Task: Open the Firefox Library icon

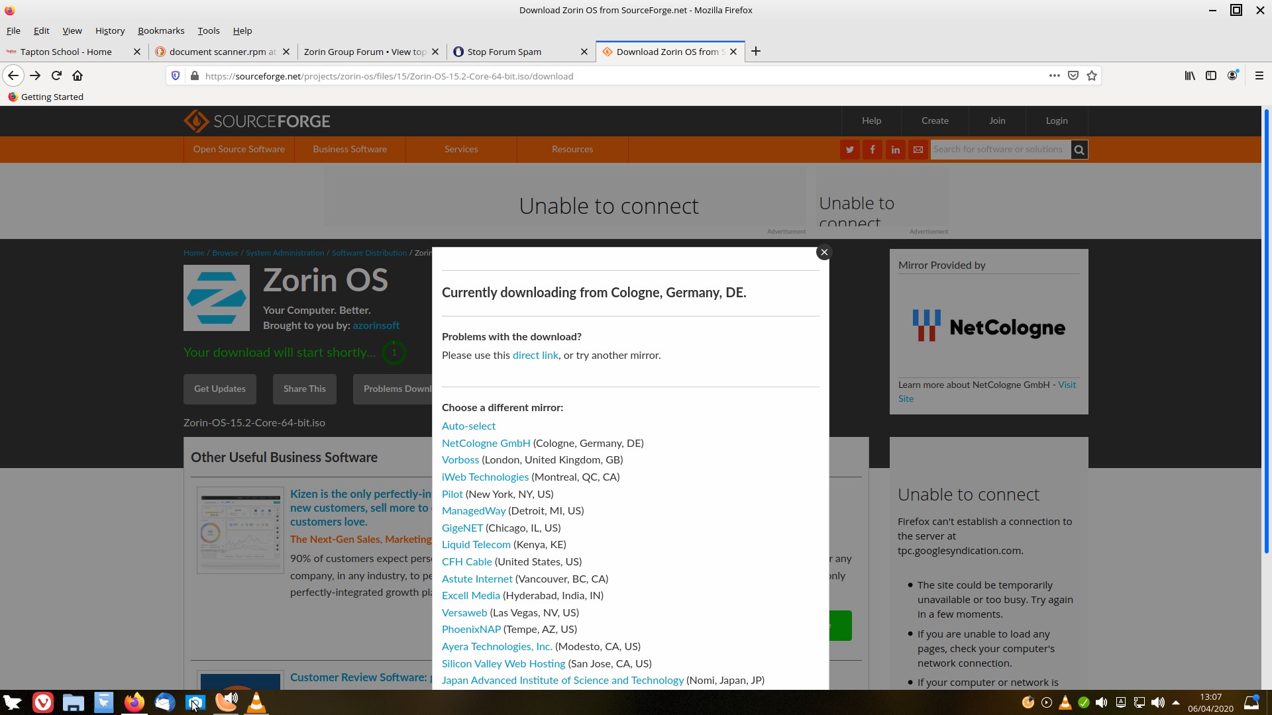Action: 1190,75
